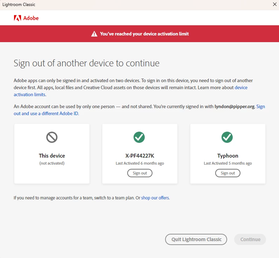This screenshot has width=279, height=258.
Task: Quit Lightroom Classic
Action: tap(196, 239)
